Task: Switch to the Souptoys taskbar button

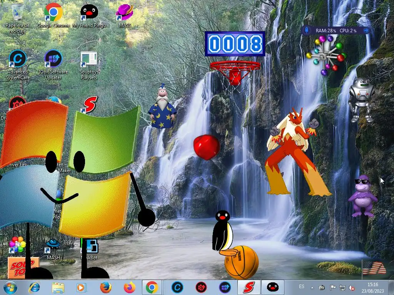Action: click(x=249, y=287)
